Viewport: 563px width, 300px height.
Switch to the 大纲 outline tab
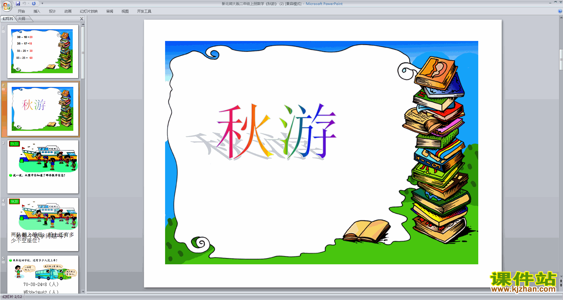(22, 19)
